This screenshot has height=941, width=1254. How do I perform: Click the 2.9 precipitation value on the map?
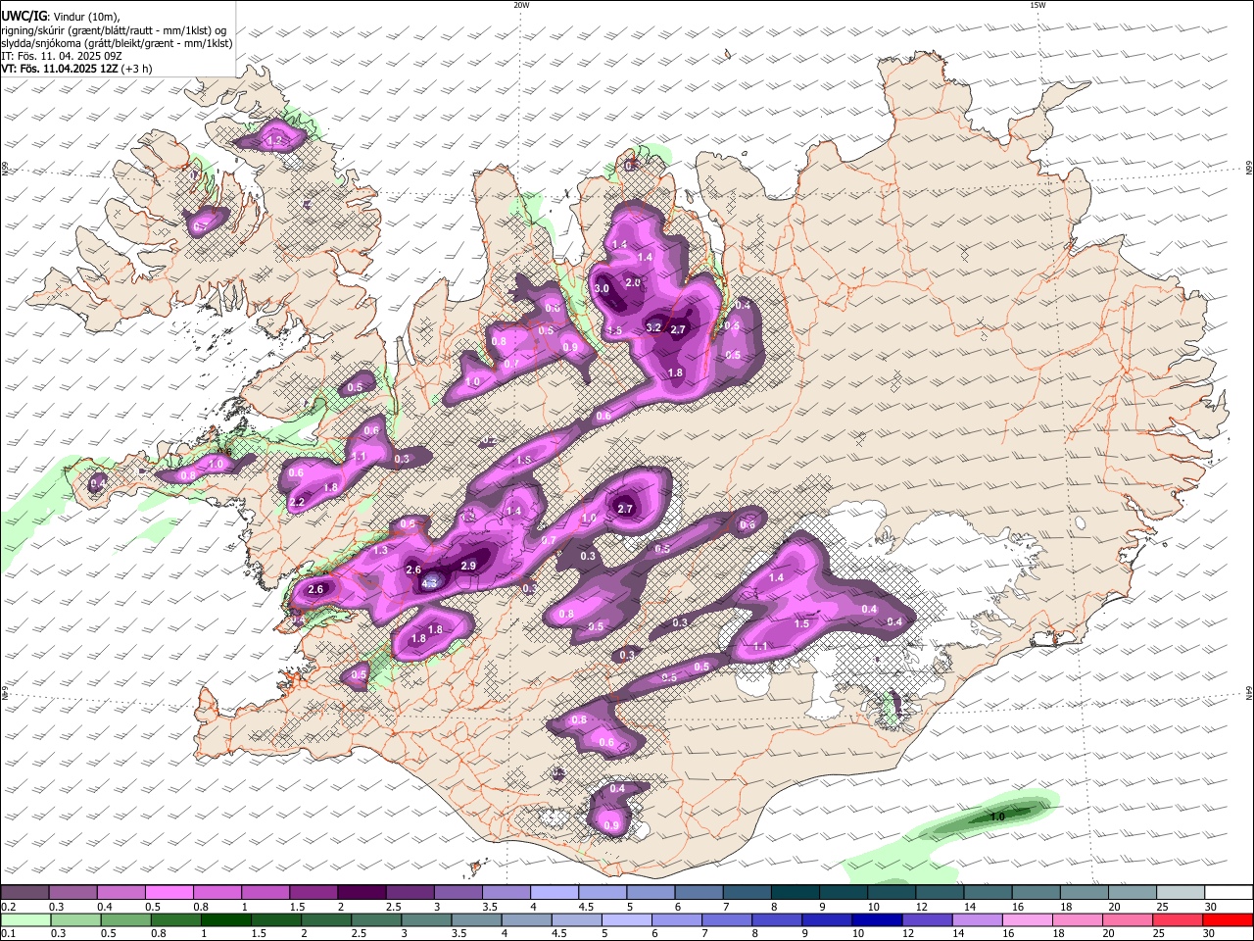click(468, 566)
